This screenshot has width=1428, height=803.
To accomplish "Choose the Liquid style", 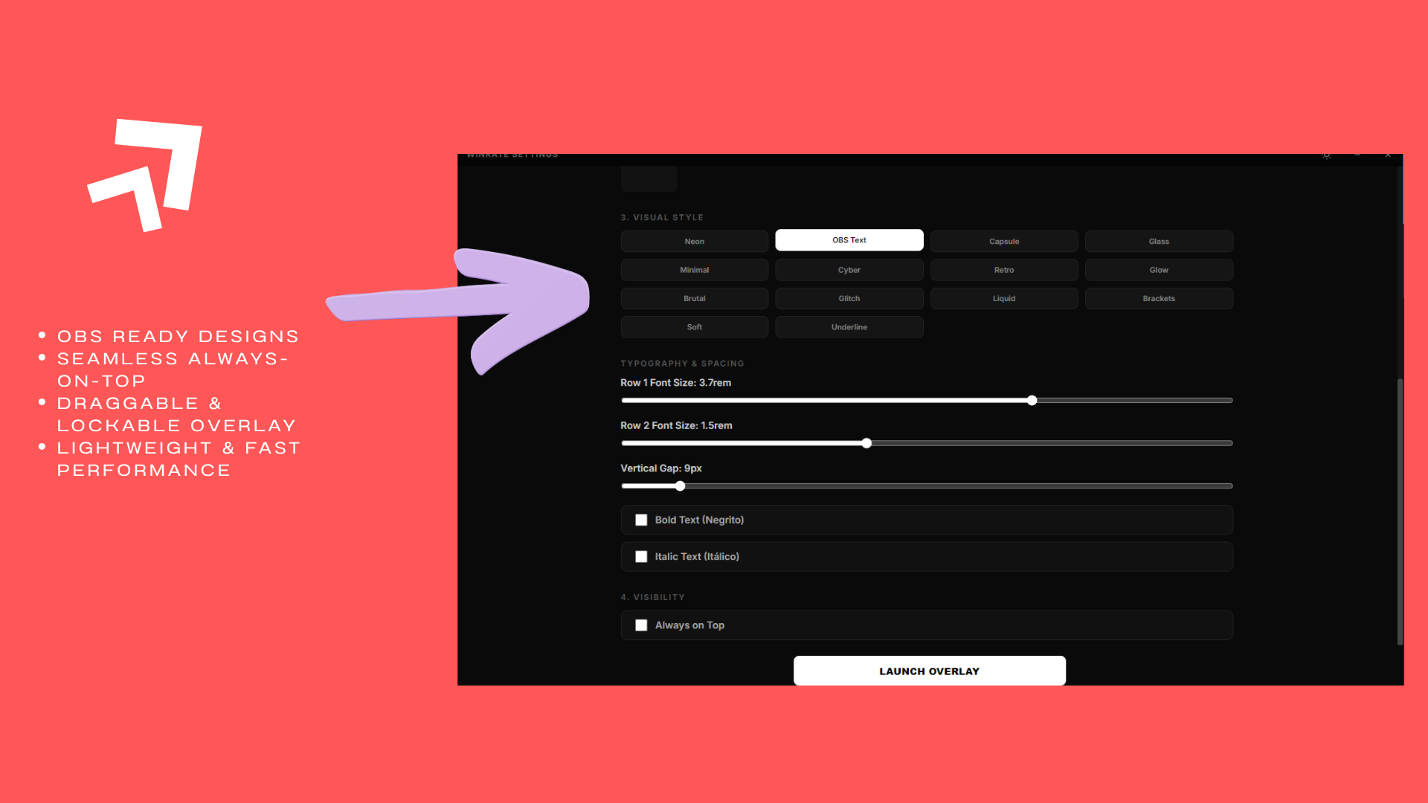I will pyautogui.click(x=1004, y=298).
